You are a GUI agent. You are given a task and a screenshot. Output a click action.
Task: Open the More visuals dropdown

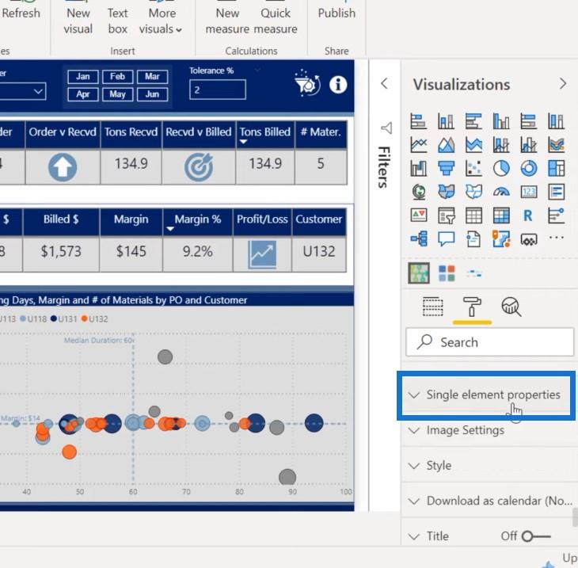(x=162, y=21)
